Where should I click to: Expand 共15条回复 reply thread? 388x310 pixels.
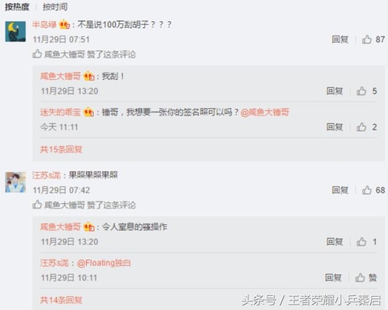61,150
